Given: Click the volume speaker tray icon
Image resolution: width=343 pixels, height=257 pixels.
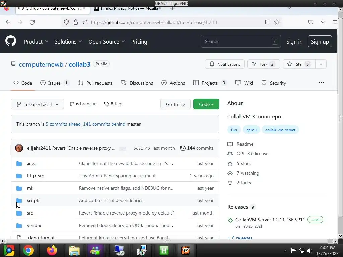Looking at the screenshot, I should click(x=310, y=251).
